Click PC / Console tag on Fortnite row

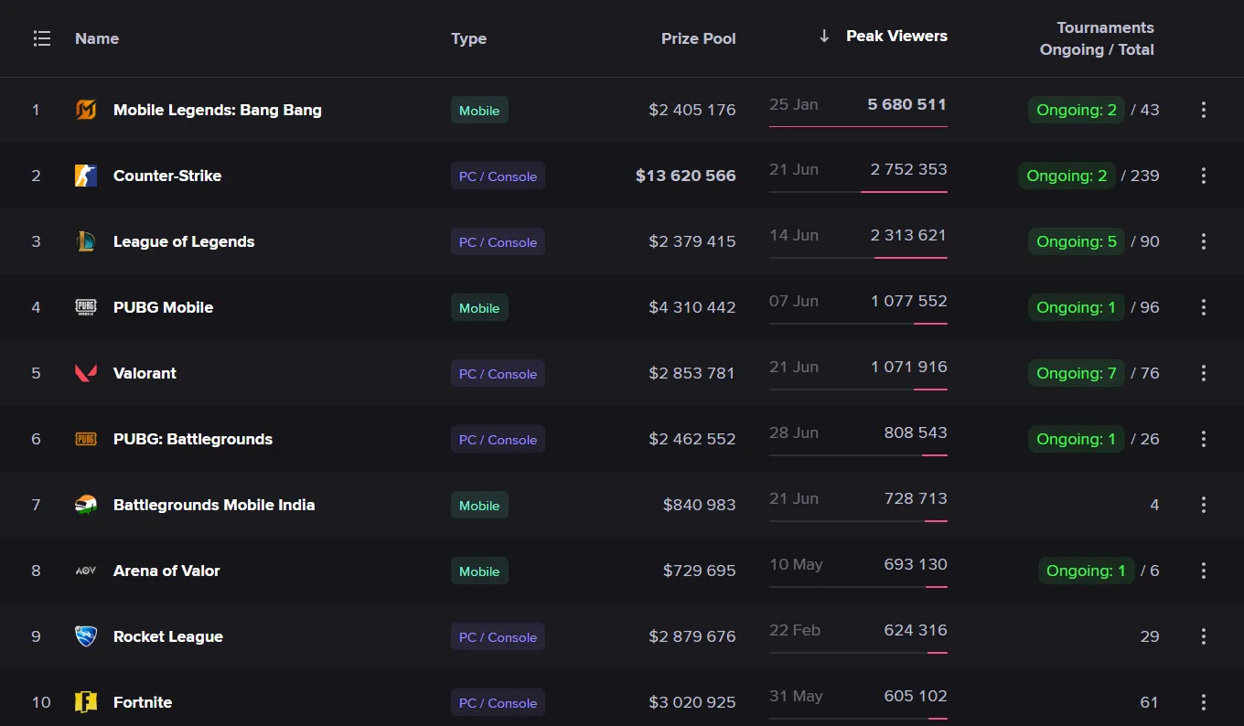[498, 702]
